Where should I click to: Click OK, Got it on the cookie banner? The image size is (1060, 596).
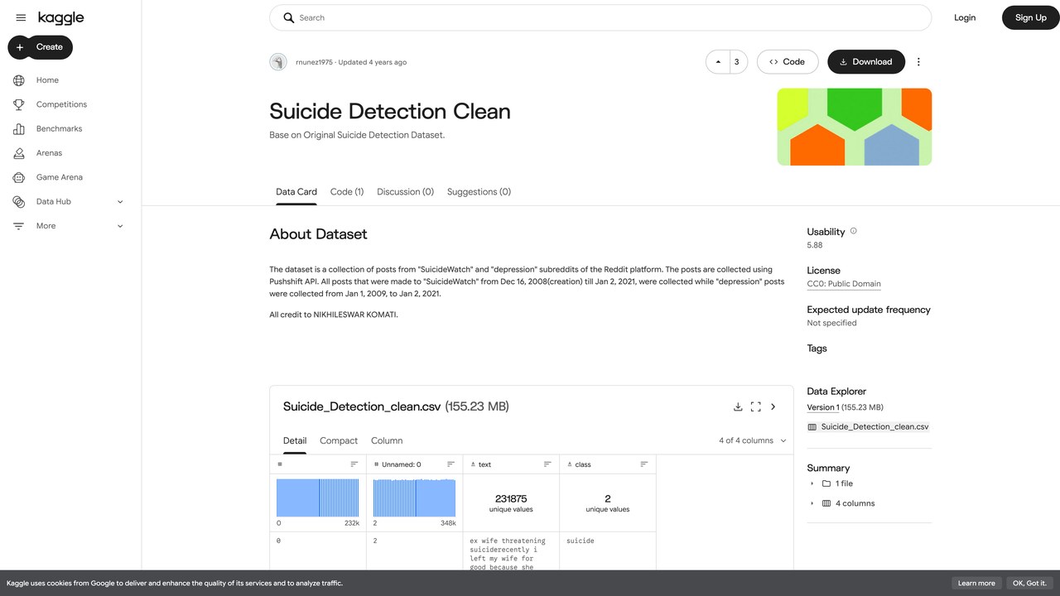click(x=1029, y=583)
